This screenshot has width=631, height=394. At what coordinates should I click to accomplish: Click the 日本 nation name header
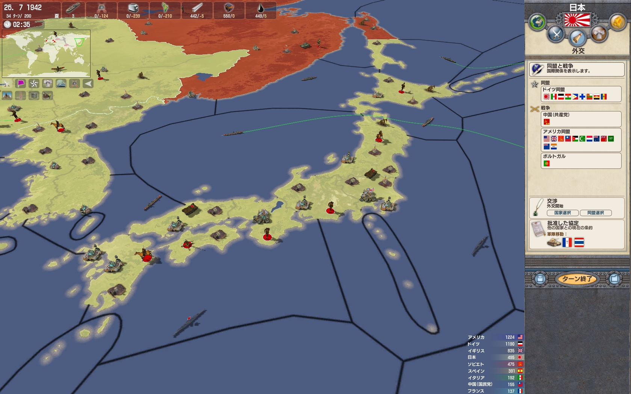(577, 8)
